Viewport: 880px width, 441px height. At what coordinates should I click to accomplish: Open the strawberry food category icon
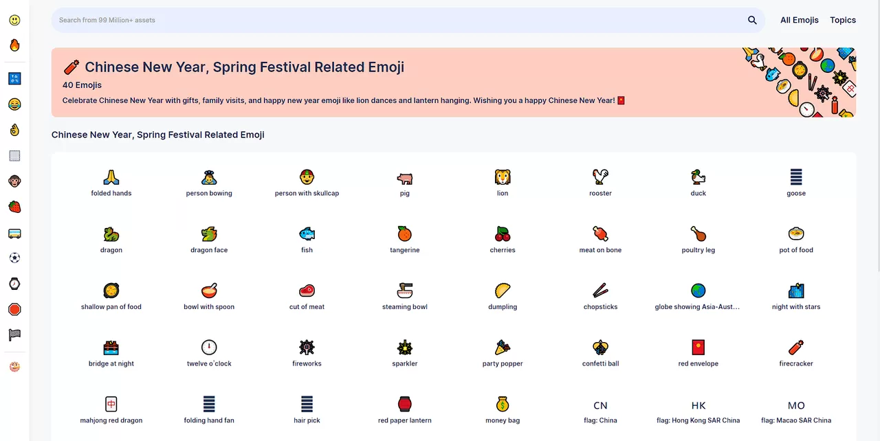[x=14, y=207]
